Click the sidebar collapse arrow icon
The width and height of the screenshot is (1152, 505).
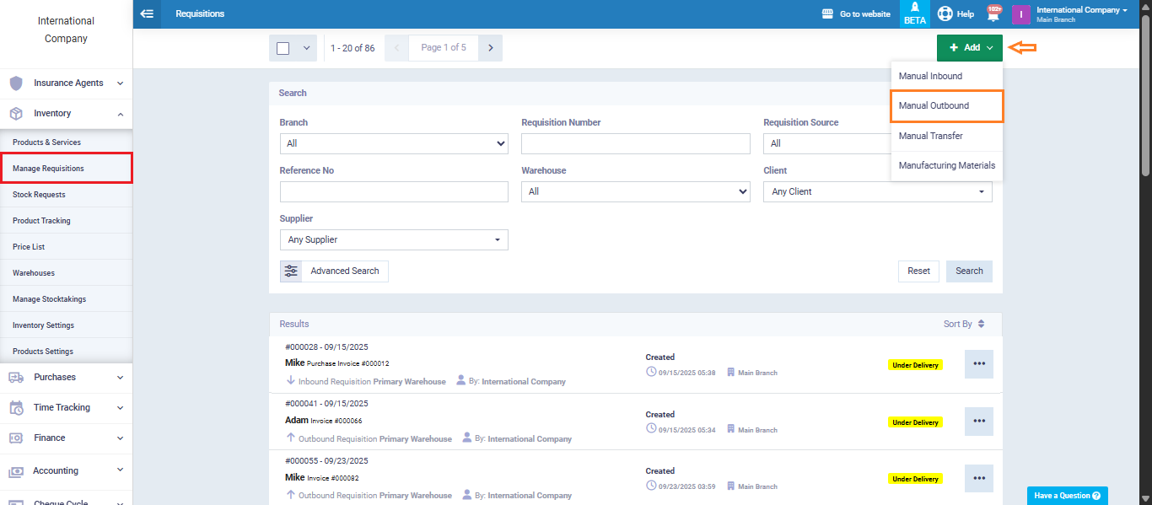click(x=147, y=13)
